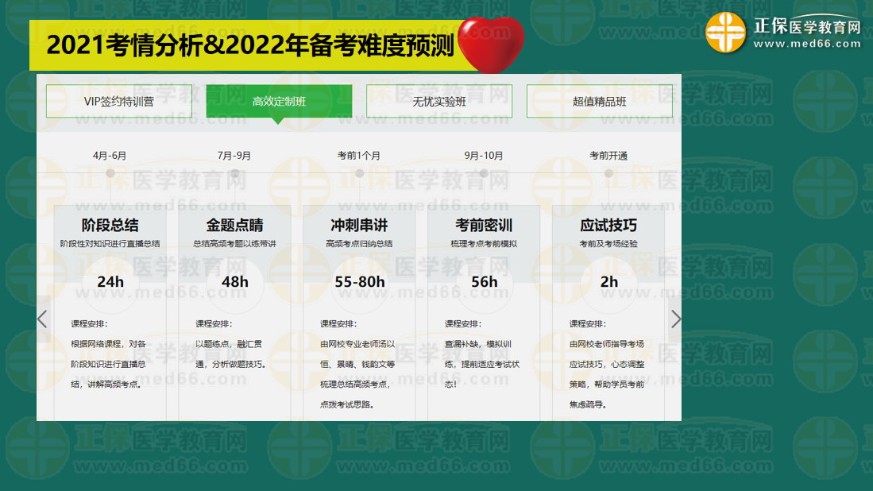
Task: Open the 金题点睛 course card title
Action: pos(234,225)
